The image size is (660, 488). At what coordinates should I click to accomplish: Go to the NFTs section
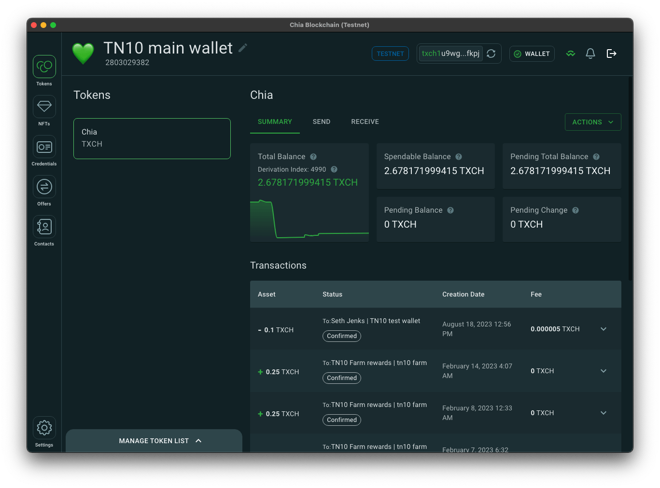pos(44,107)
